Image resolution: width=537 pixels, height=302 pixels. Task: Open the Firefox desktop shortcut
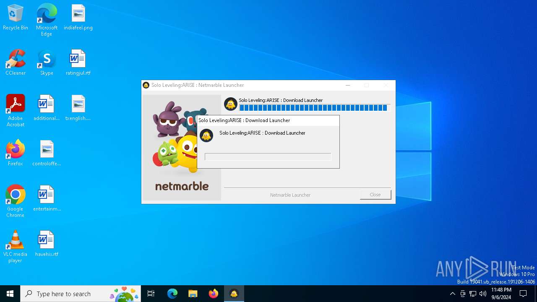tap(16, 153)
